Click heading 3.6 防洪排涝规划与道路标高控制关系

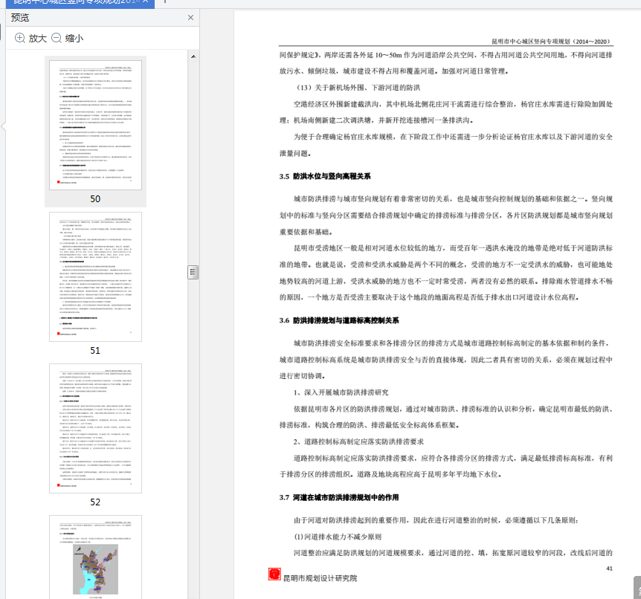[x=339, y=320]
